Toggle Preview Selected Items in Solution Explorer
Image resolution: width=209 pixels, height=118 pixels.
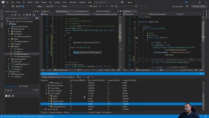point(34,15)
